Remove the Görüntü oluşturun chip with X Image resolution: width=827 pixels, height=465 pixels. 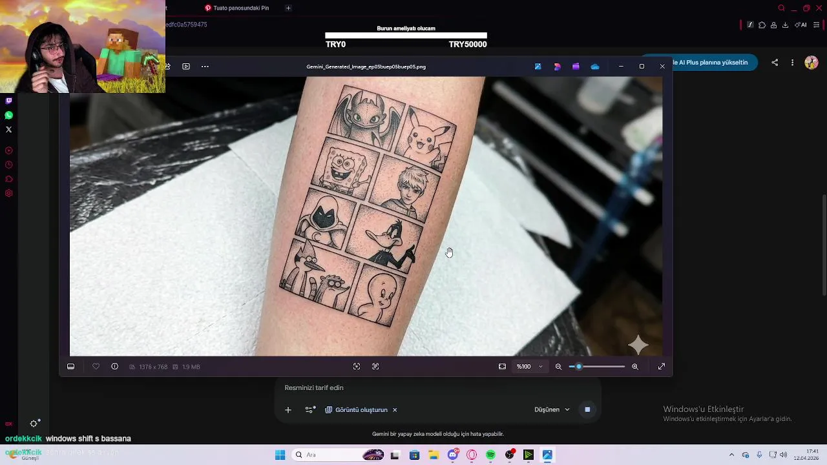pos(395,410)
